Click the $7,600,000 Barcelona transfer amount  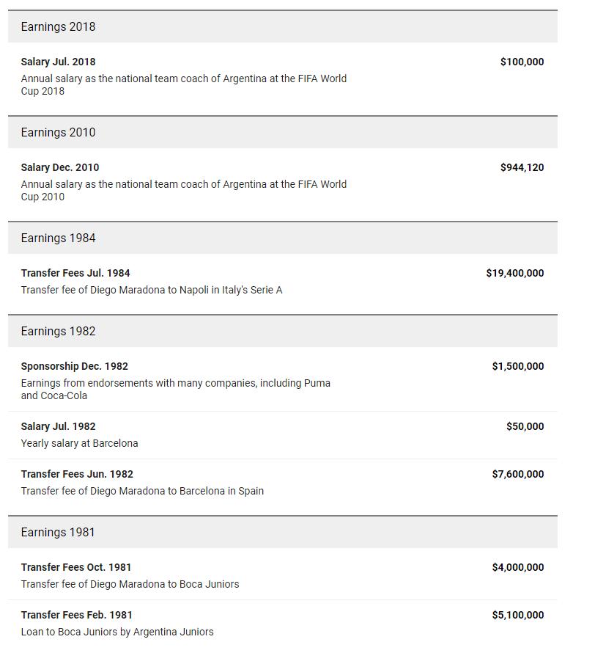click(517, 474)
